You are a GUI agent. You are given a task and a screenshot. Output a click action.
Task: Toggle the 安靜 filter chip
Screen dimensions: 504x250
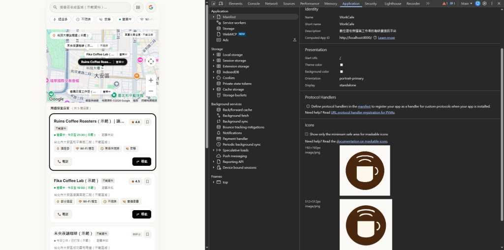105,19
